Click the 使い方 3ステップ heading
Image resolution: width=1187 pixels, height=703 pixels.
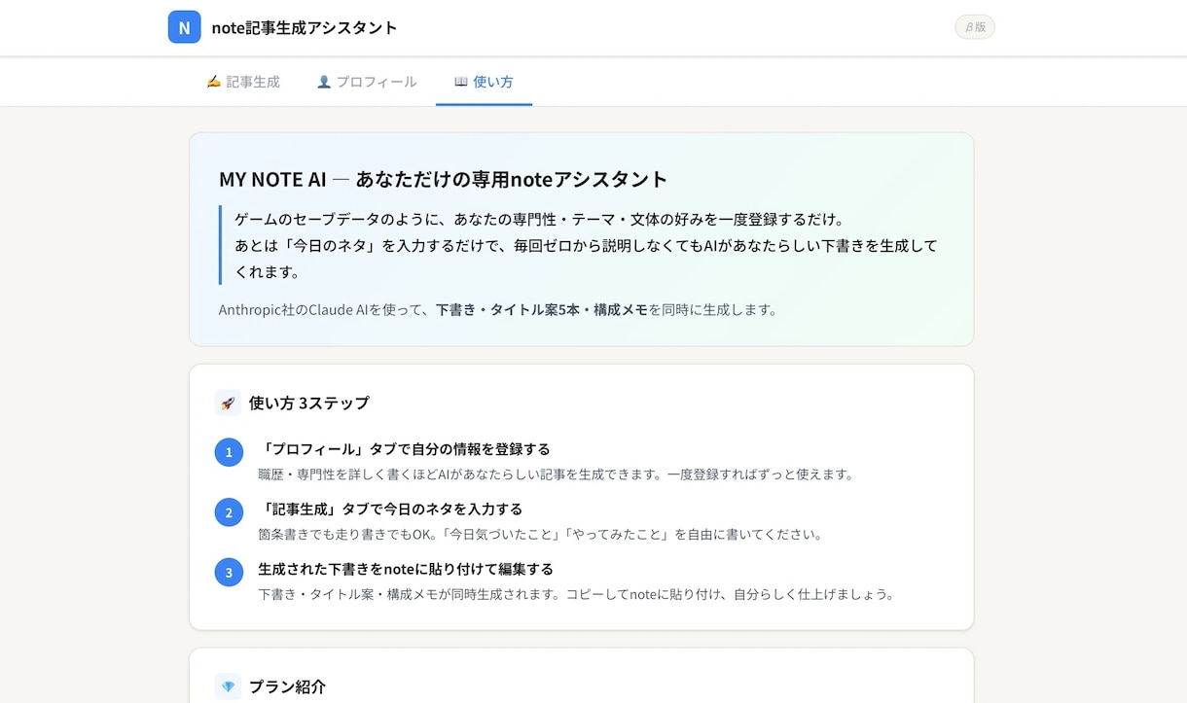pos(309,403)
